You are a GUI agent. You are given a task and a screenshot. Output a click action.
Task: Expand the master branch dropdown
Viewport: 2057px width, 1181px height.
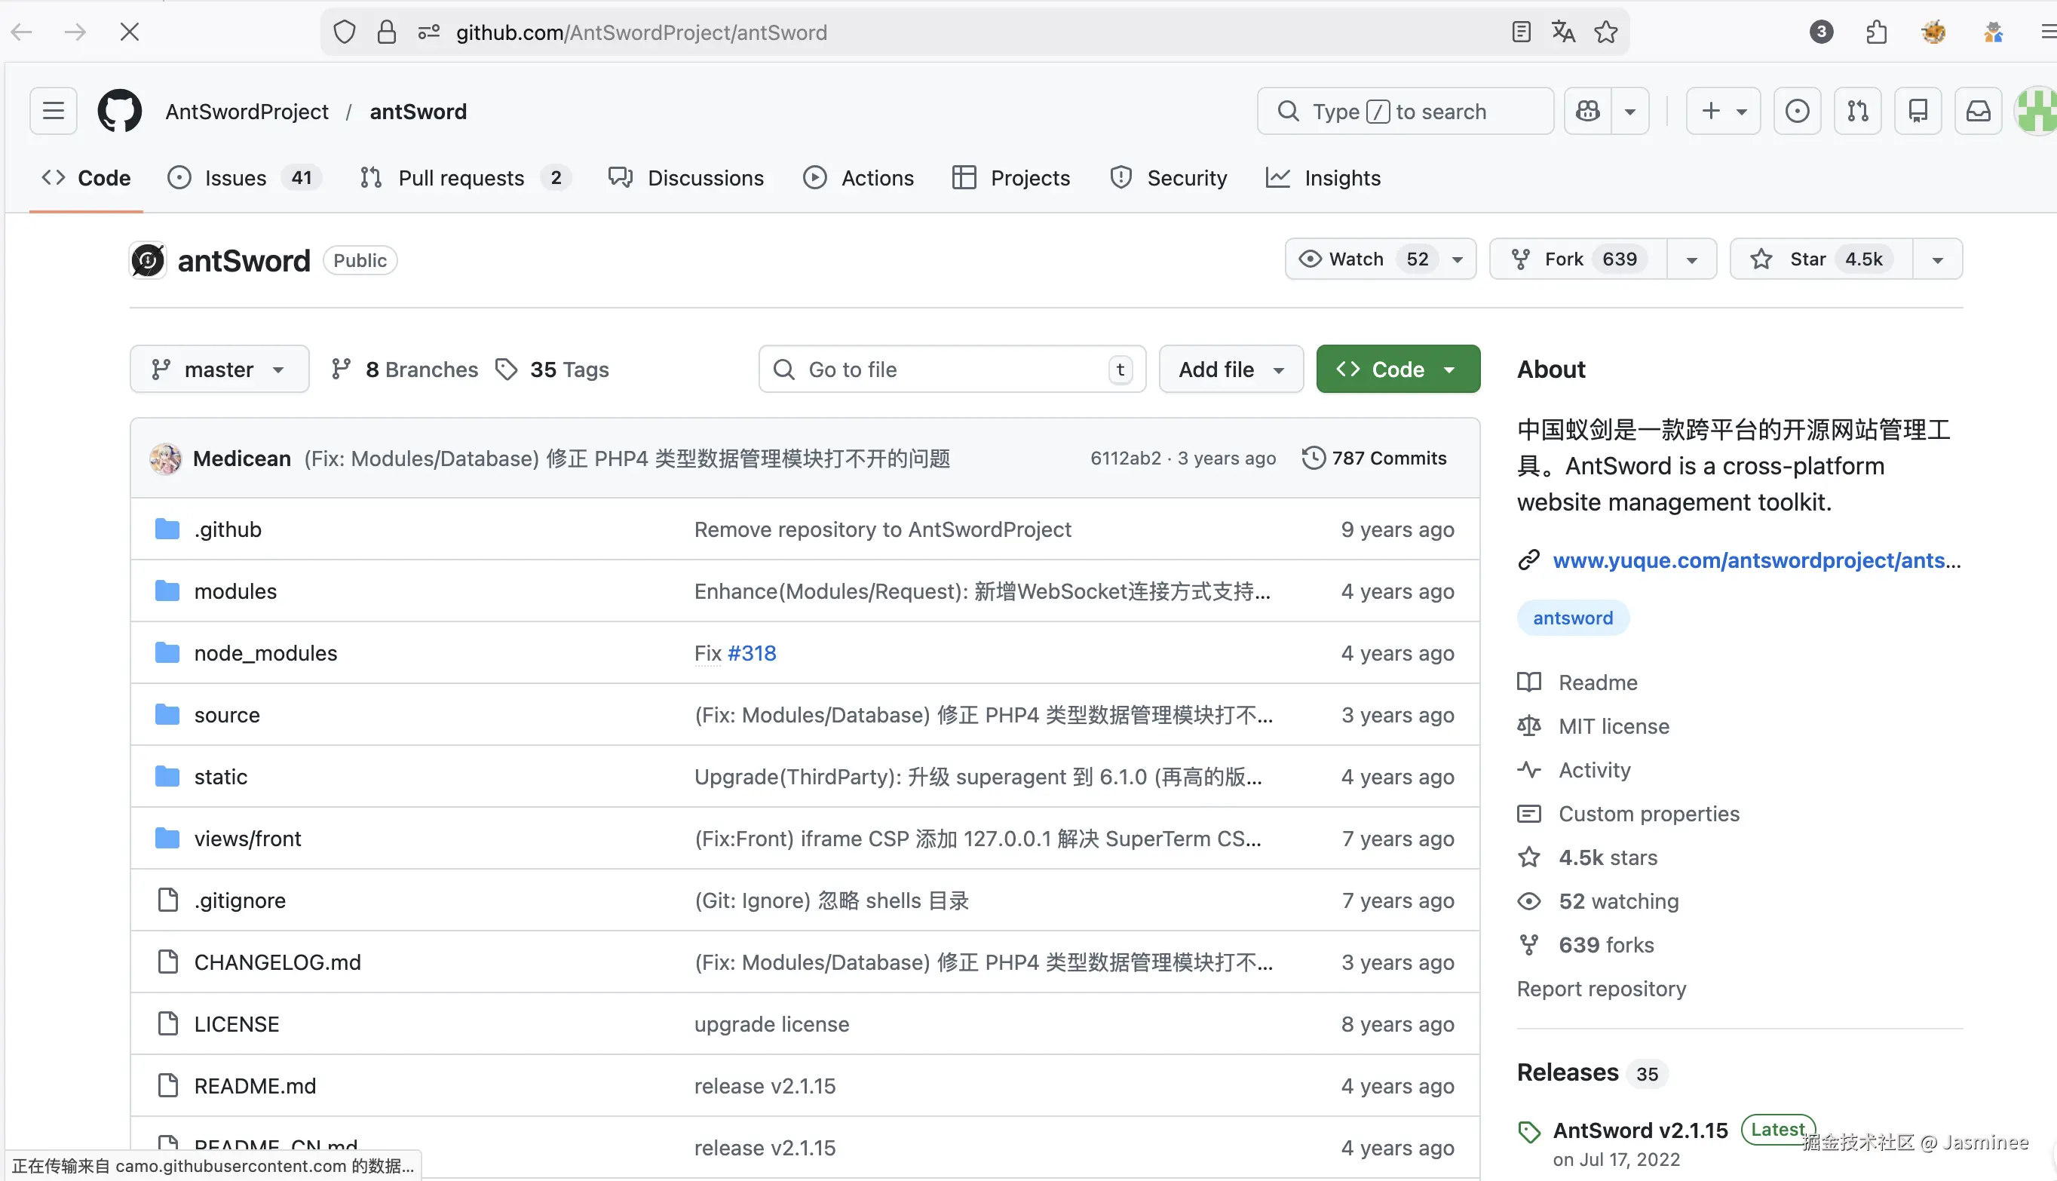point(219,370)
